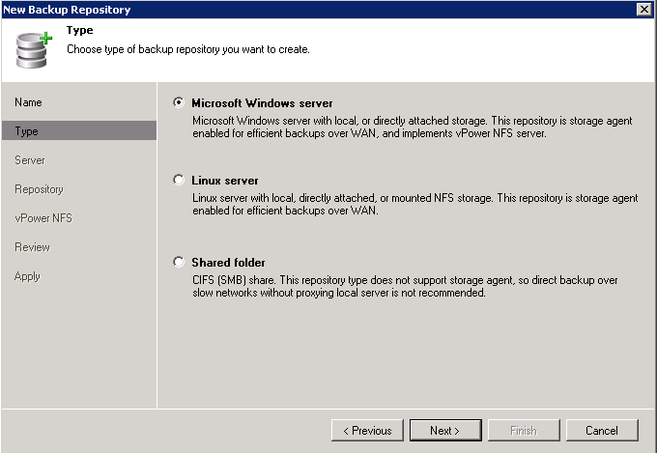Click the New Backup Repository title bar
The image size is (657, 453).
319,10
